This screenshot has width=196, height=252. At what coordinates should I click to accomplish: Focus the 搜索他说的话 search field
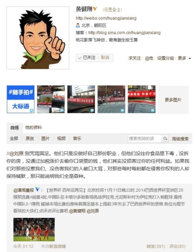pos(145,138)
